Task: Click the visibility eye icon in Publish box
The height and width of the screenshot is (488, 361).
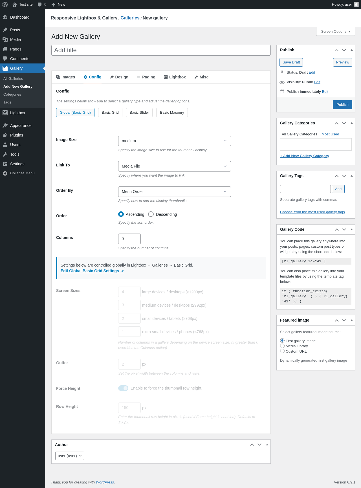Action: (x=282, y=82)
